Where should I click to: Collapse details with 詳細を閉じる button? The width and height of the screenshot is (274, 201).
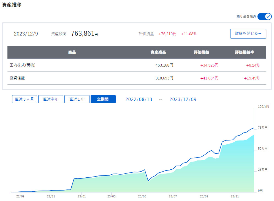coord(248,34)
